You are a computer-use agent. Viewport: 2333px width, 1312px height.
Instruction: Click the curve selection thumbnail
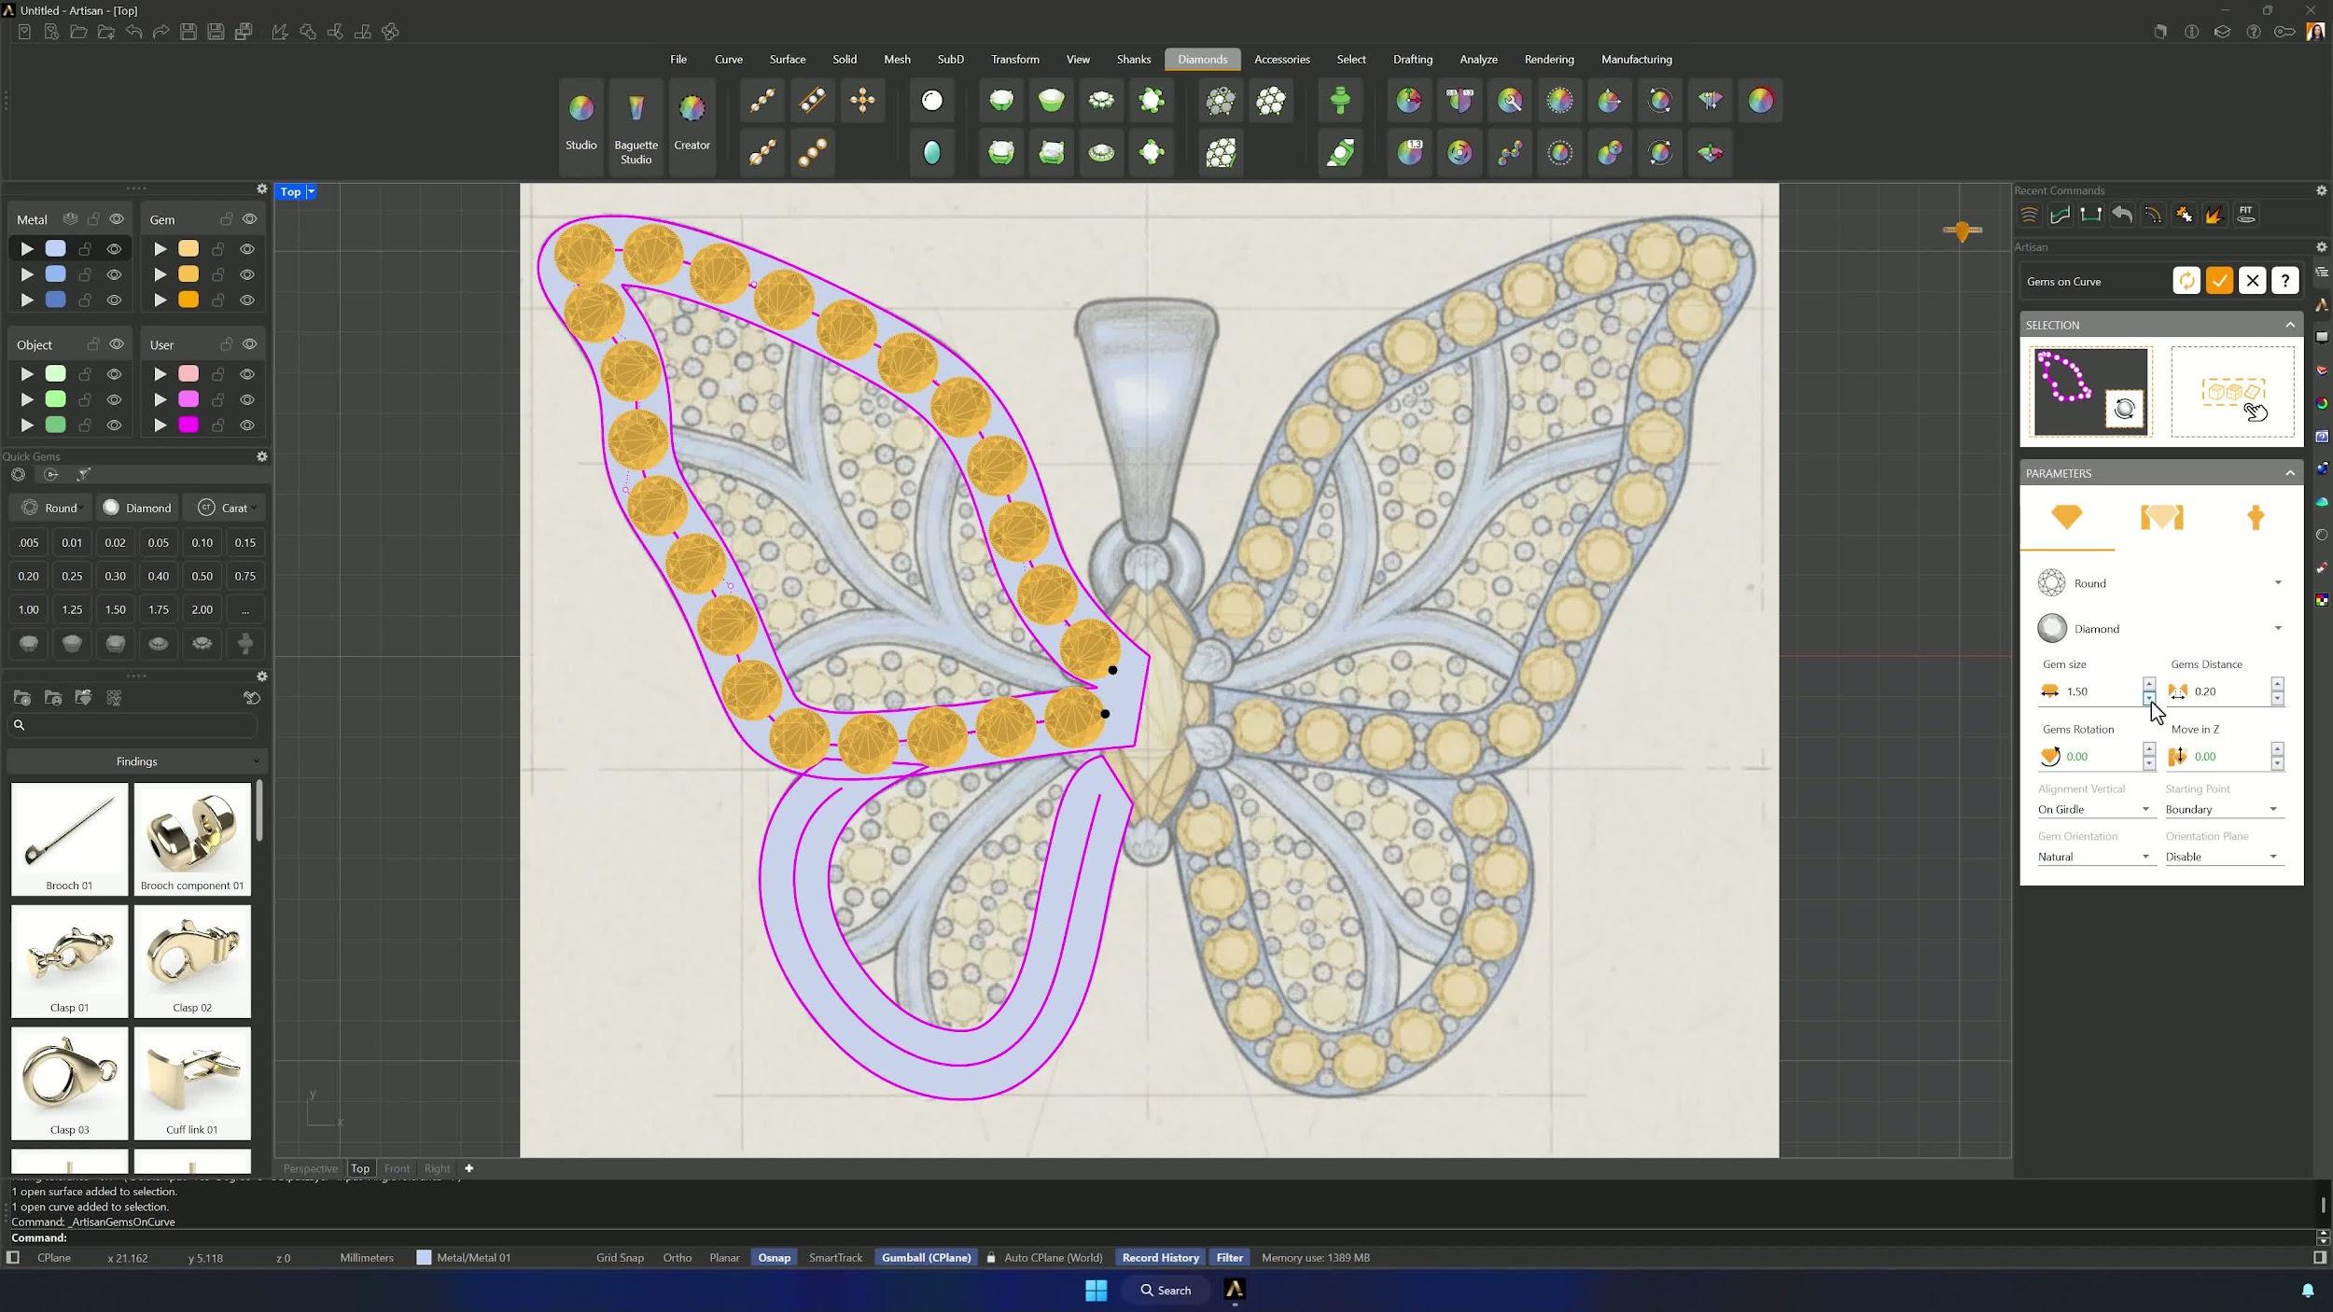click(x=2091, y=392)
